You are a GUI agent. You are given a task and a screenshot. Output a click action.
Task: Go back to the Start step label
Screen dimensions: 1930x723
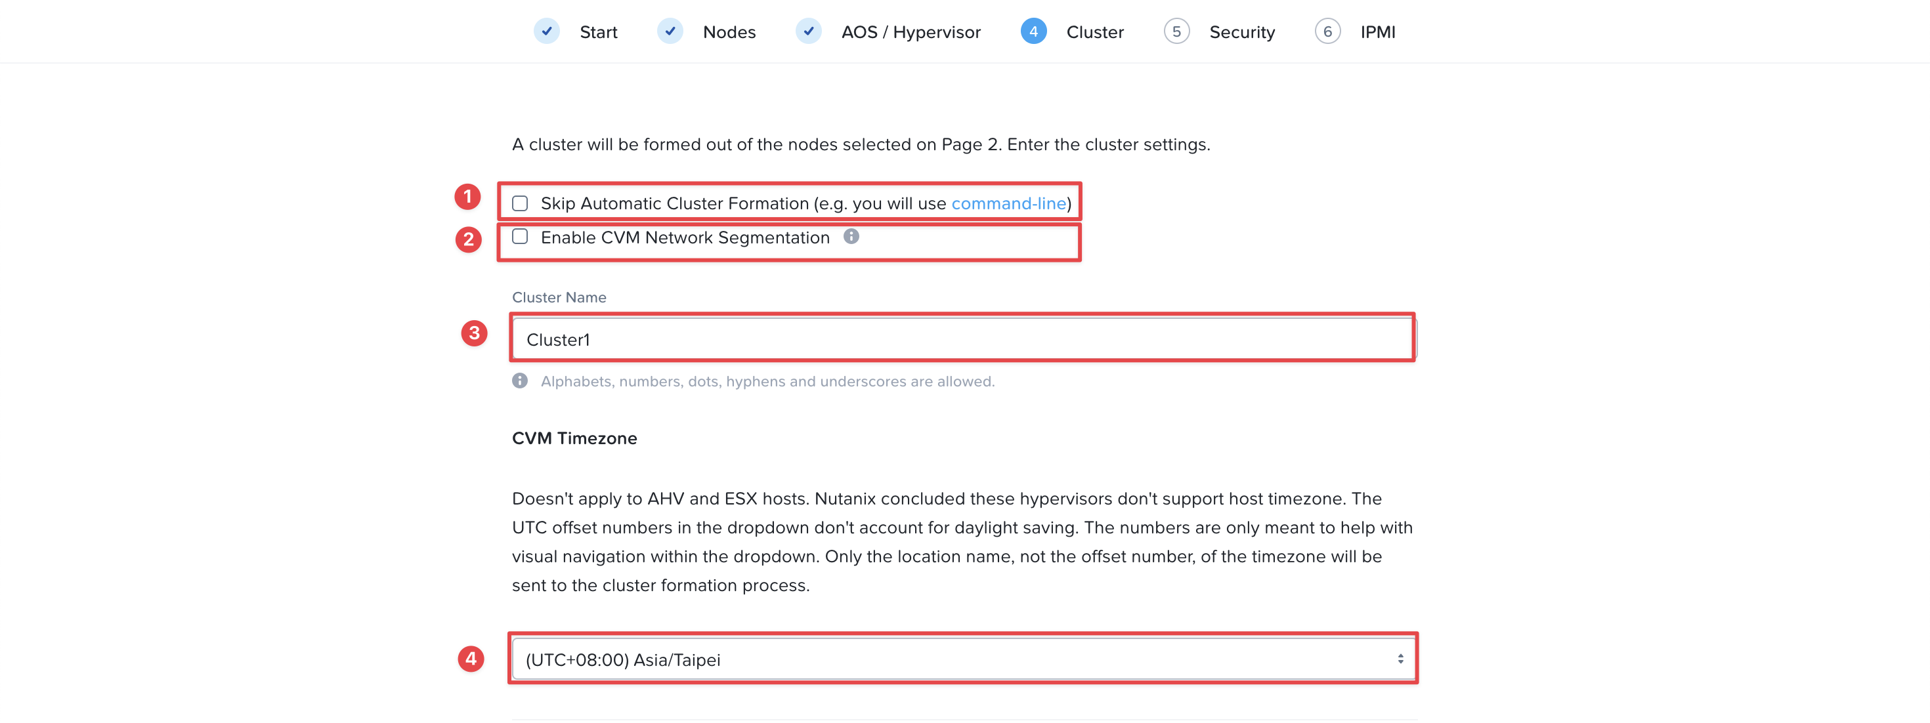pyautogui.click(x=598, y=32)
